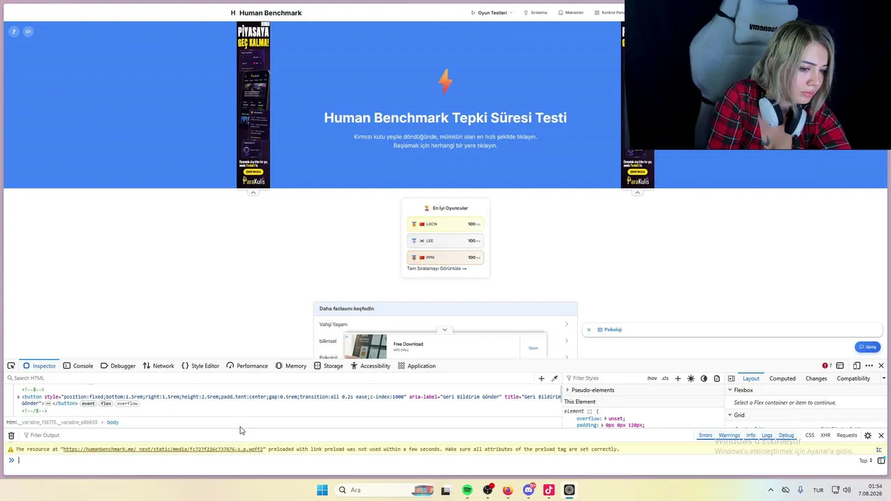Click the element picker icon in DevTools
Screen dimensions: 891x501
pos(11,366)
